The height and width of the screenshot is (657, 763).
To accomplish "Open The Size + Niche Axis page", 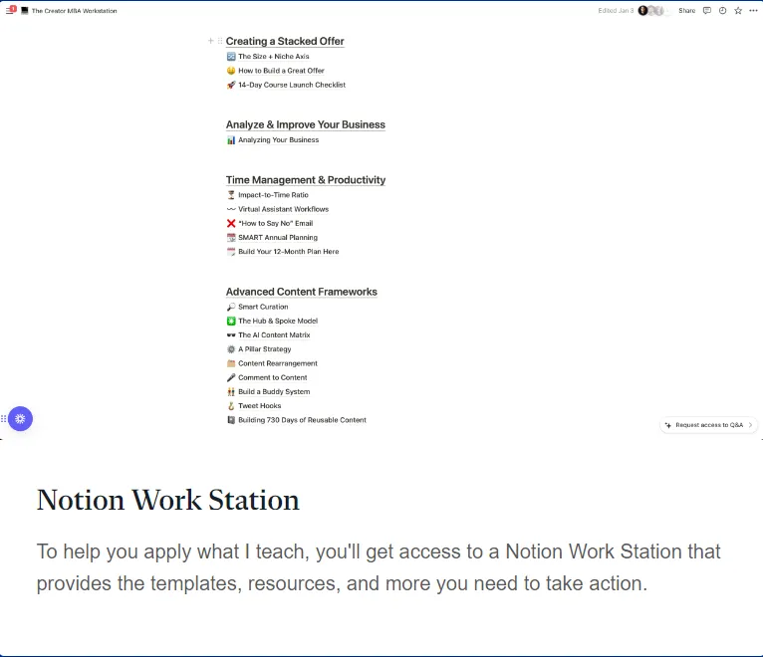I will (x=274, y=57).
